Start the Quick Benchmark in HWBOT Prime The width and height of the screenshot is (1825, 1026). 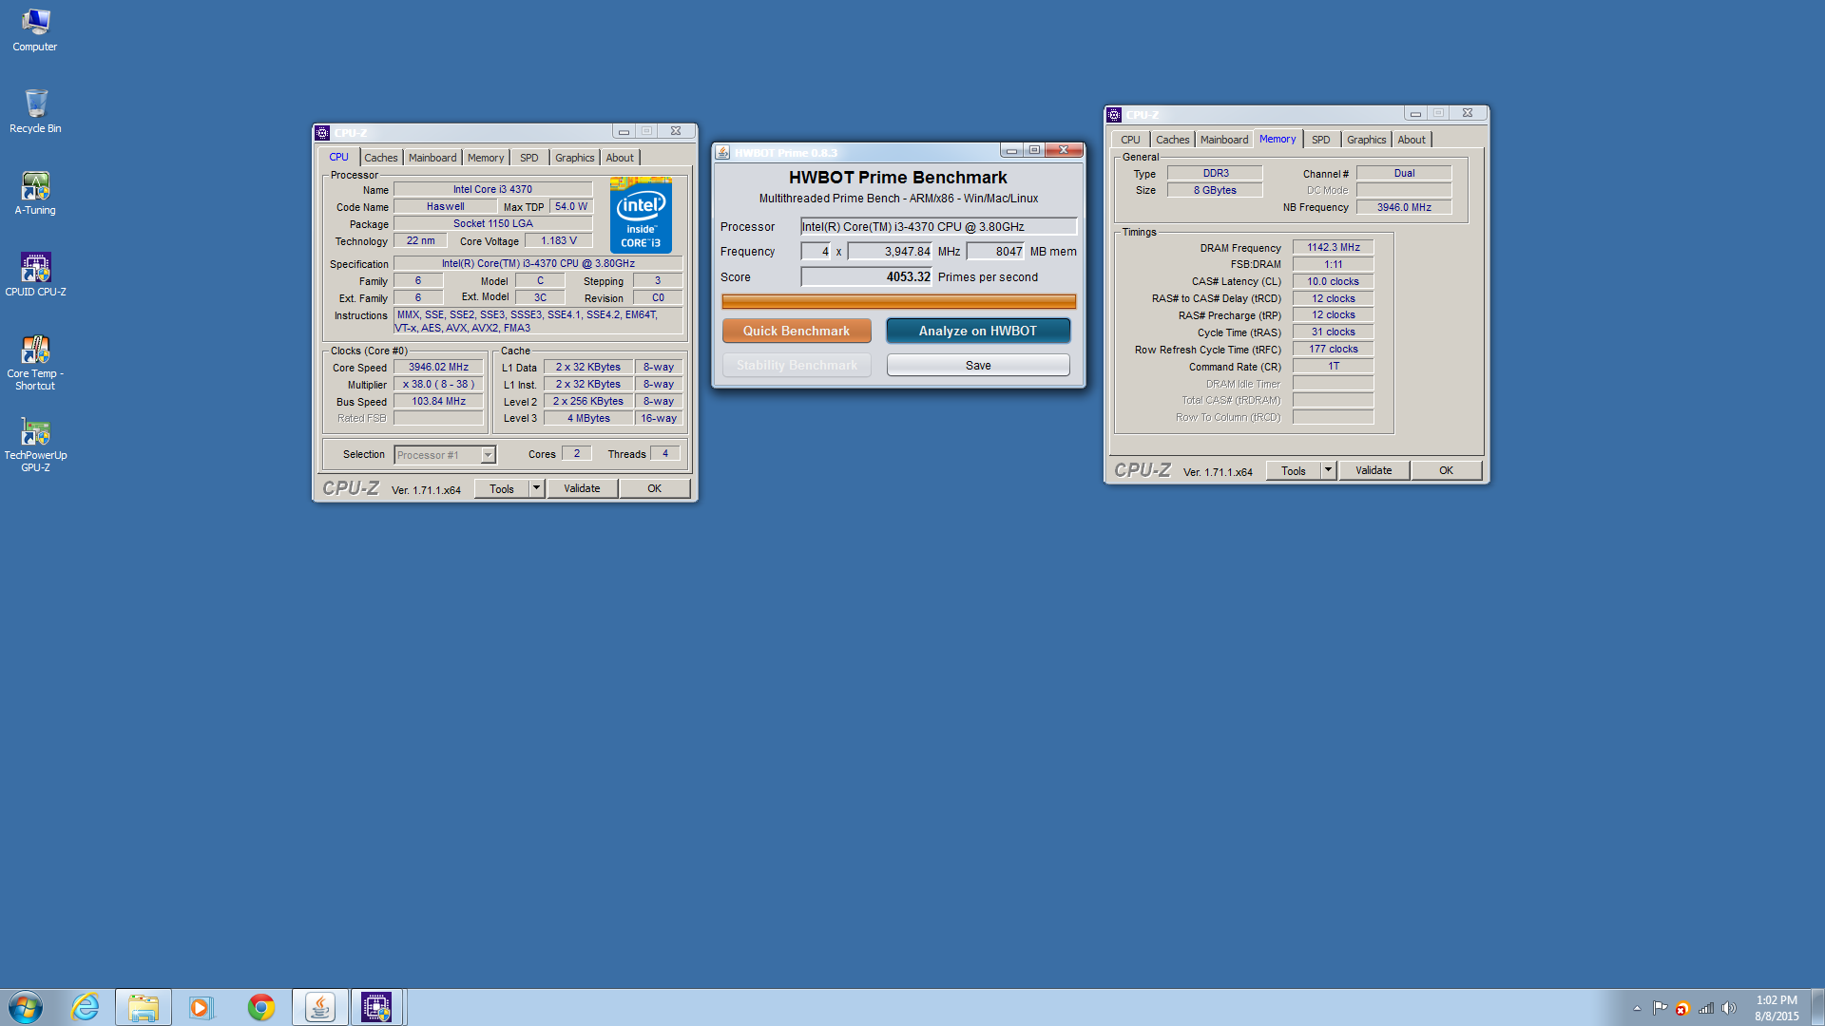coord(797,331)
